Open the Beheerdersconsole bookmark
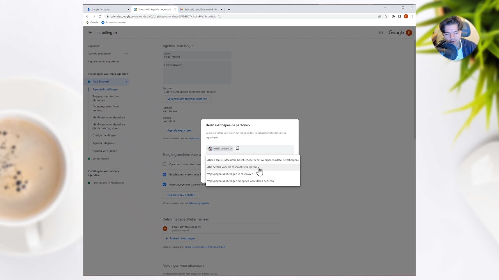The image size is (499, 280). pyautogui.click(x=113, y=23)
